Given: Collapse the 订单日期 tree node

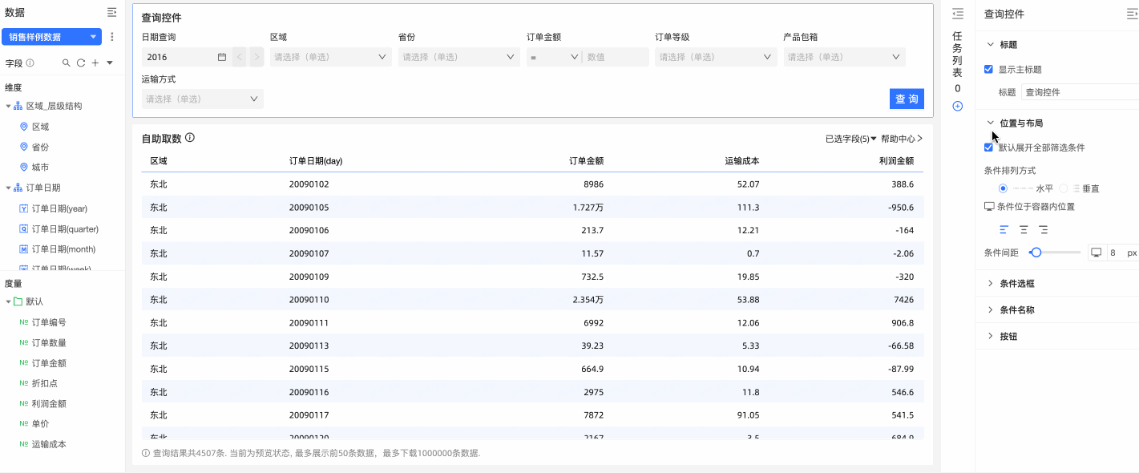Looking at the screenshot, I should point(8,188).
